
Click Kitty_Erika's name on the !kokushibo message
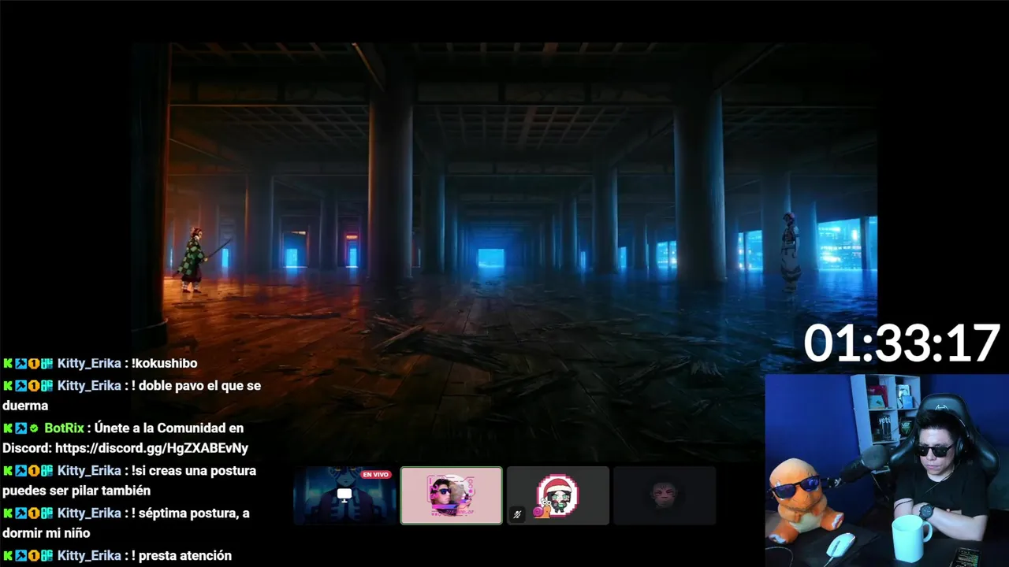click(89, 364)
